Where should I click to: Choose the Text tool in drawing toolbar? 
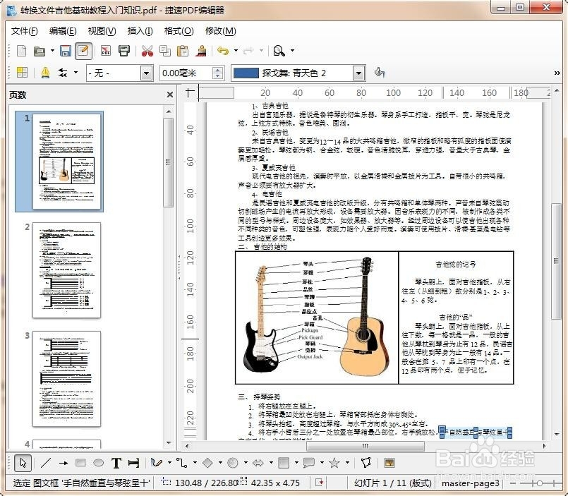tap(116, 463)
